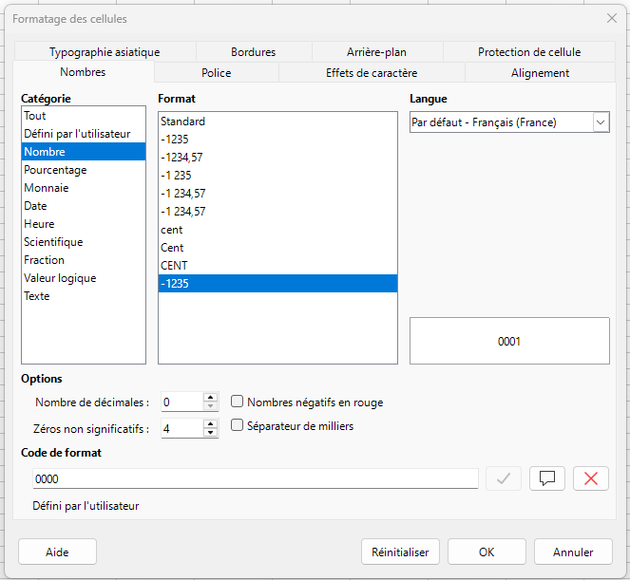630x580 pixels.
Task: Close the Formatage des cellules dialog
Action: pyautogui.click(x=611, y=18)
